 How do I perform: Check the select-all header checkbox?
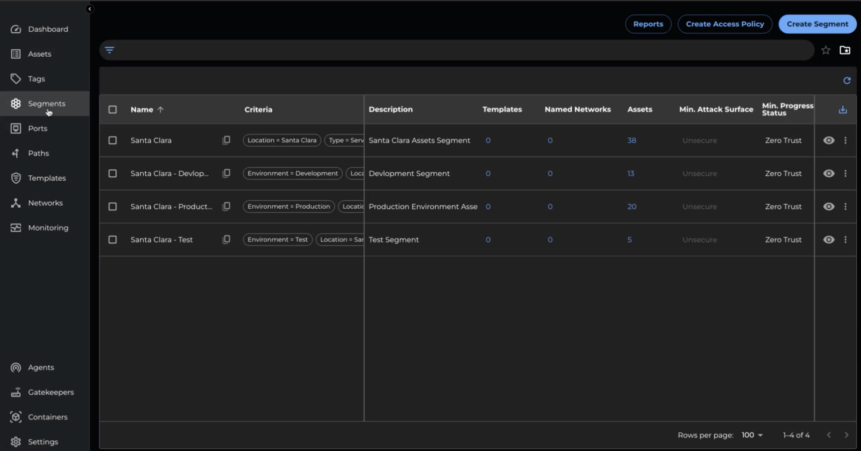pos(113,110)
